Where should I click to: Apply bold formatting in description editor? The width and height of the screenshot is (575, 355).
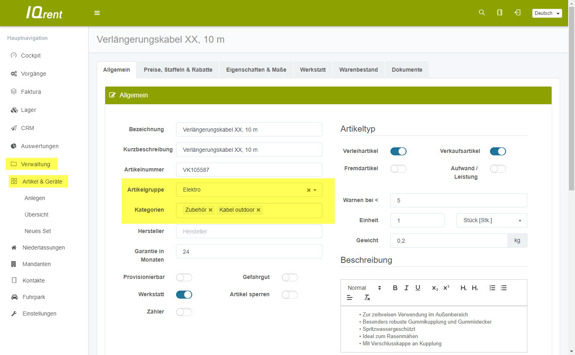coord(395,288)
